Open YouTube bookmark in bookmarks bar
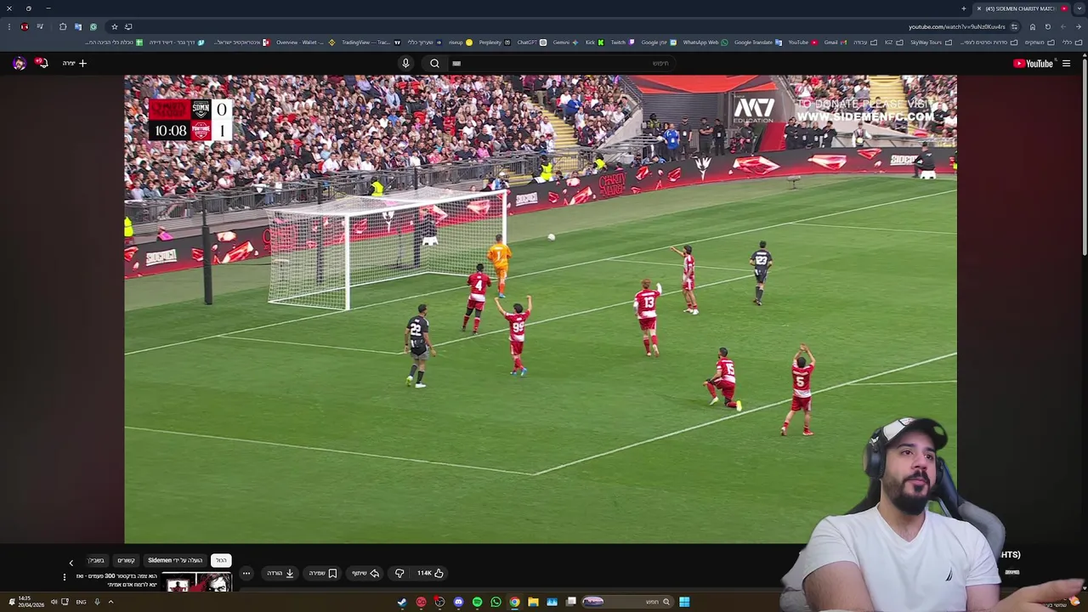The width and height of the screenshot is (1088, 612). coord(803,42)
